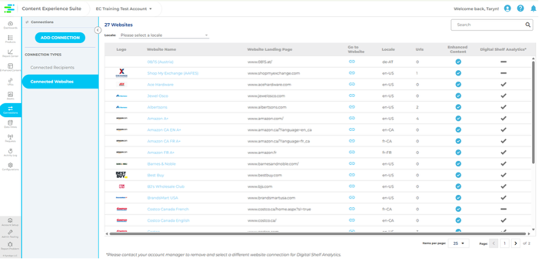Click in the Search input field
This screenshot has height=259, width=539.
point(488,25)
